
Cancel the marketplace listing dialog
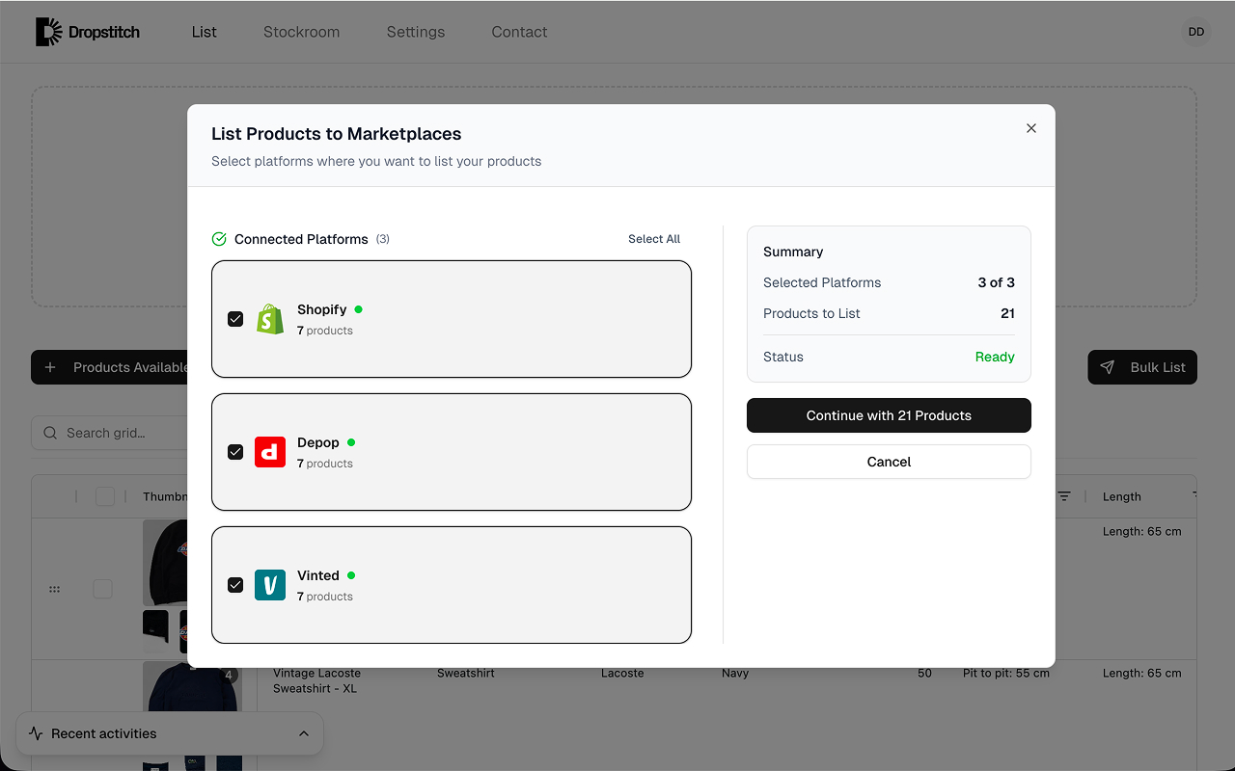pyautogui.click(x=889, y=462)
